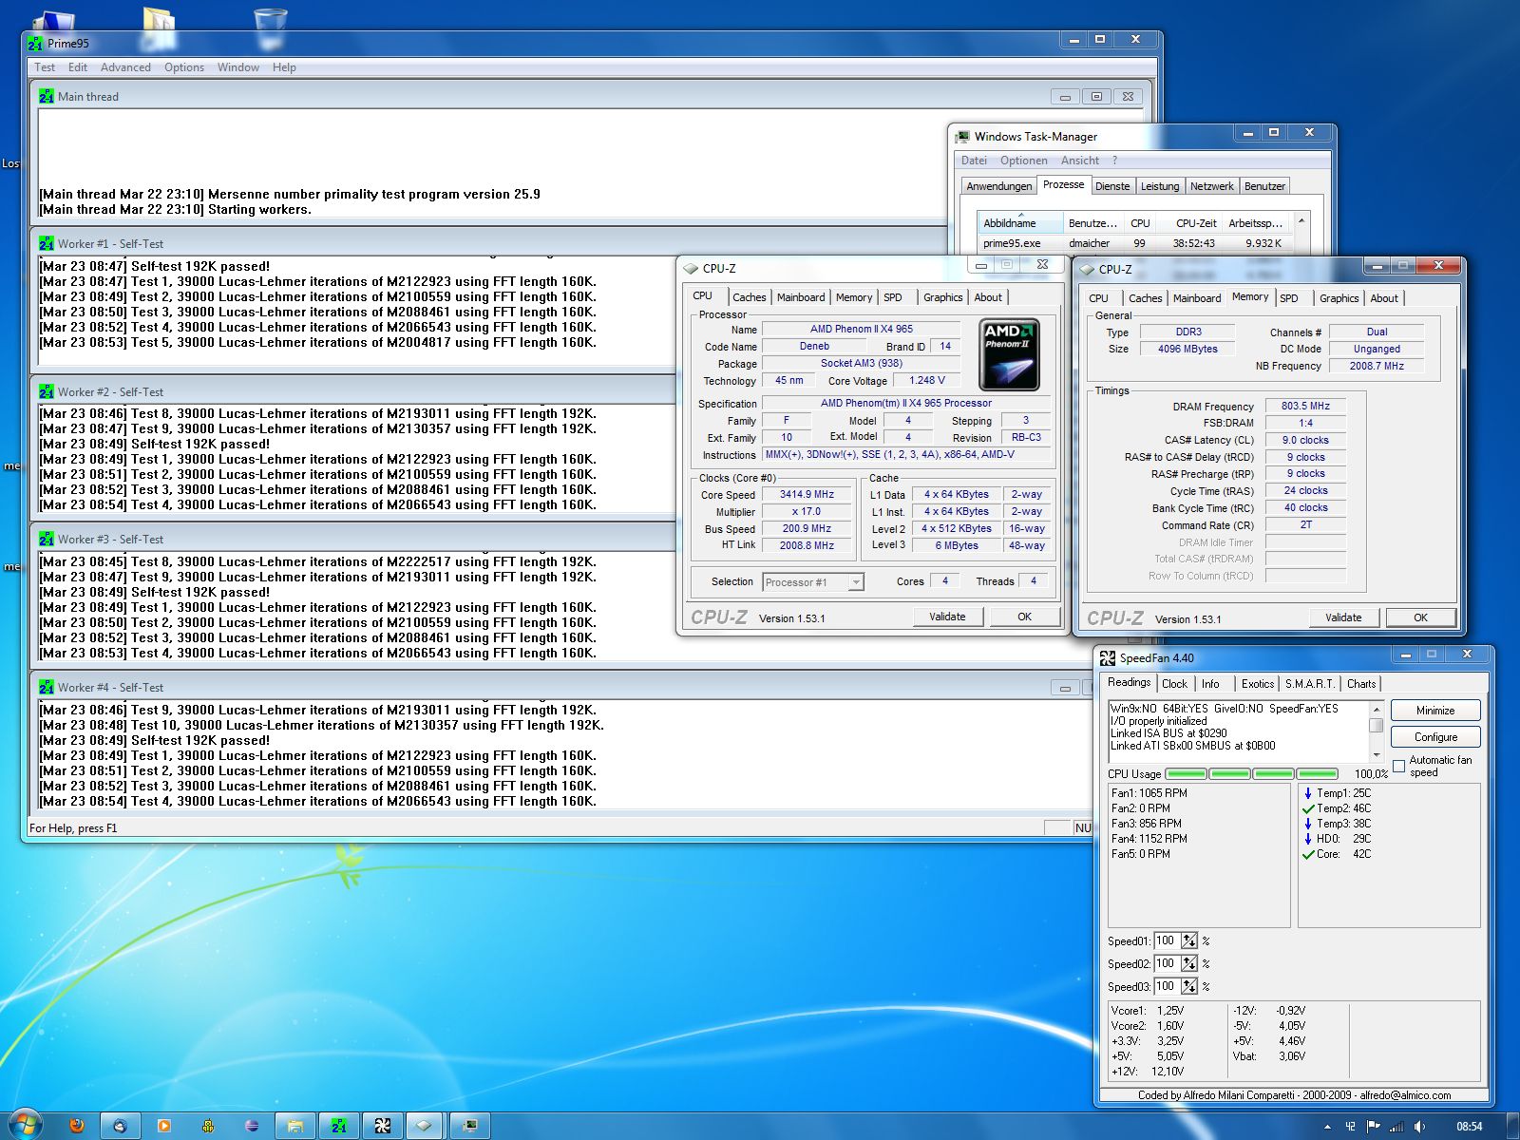Open the S.M.A.R.T. tab in SpeedFan
Image resolution: width=1520 pixels, height=1140 pixels.
pyautogui.click(x=1310, y=684)
